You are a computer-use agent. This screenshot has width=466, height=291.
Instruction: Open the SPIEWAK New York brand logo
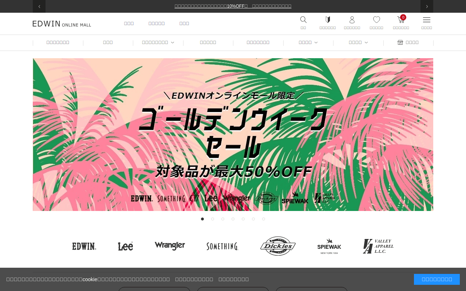tap(329, 246)
